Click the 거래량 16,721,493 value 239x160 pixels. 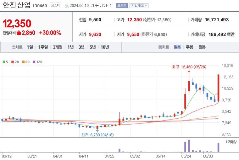tap(217, 20)
